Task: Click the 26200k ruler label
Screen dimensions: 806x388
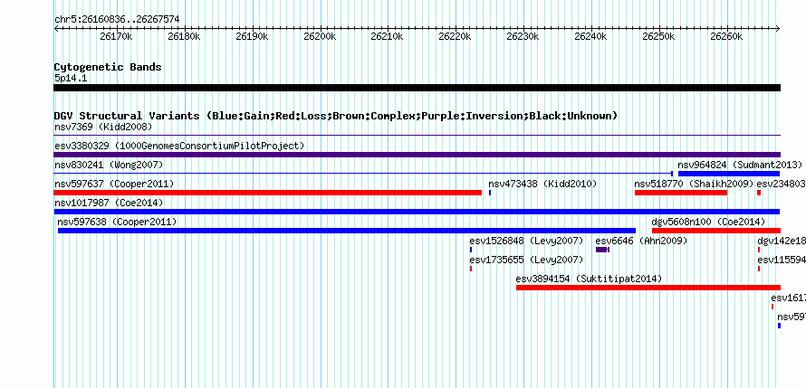Action: 320,36
